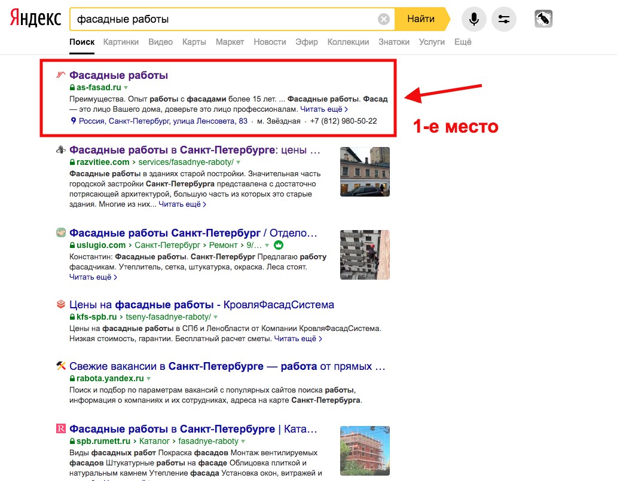Click uslugio.com site favicon
This screenshot has height=481, width=617.
(x=60, y=232)
